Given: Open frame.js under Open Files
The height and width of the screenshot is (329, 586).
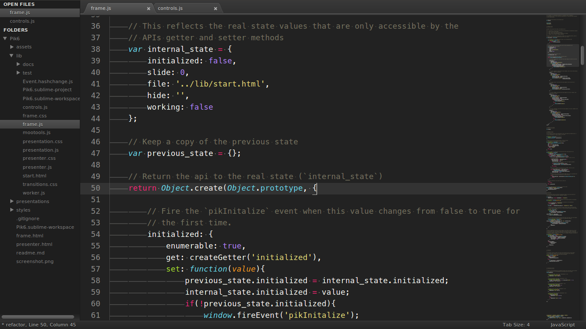Looking at the screenshot, I should click(x=40, y=12).
